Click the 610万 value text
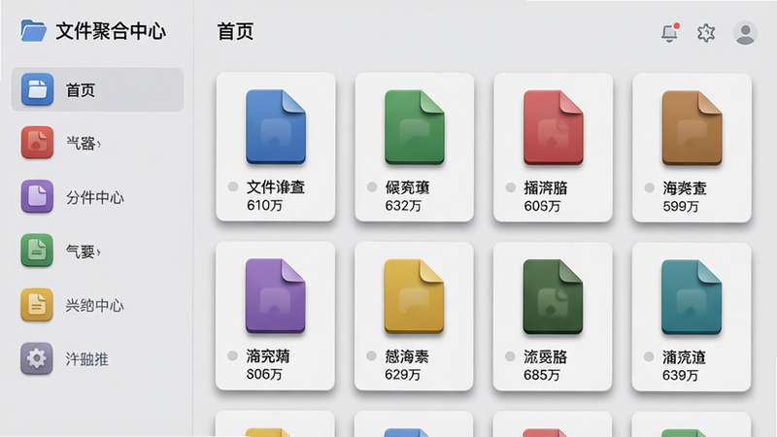This screenshot has height=437, width=777. 264,205
